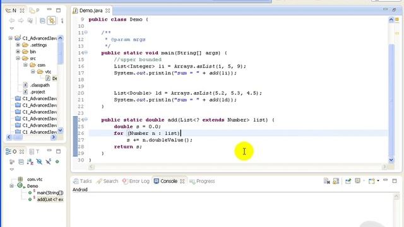Select the bin folder in Navigator
Viewport: 404px width, 227px height.
pos(29,52)
